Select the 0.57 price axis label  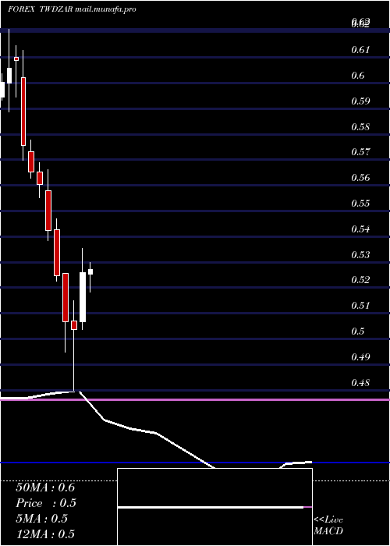[360, 152]
